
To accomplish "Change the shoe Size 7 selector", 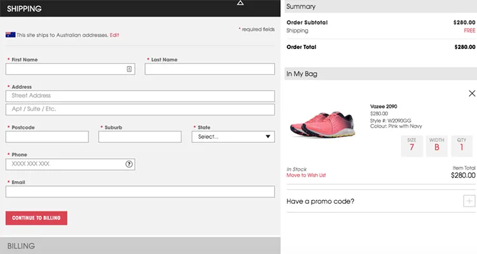I will coord(411,146).
